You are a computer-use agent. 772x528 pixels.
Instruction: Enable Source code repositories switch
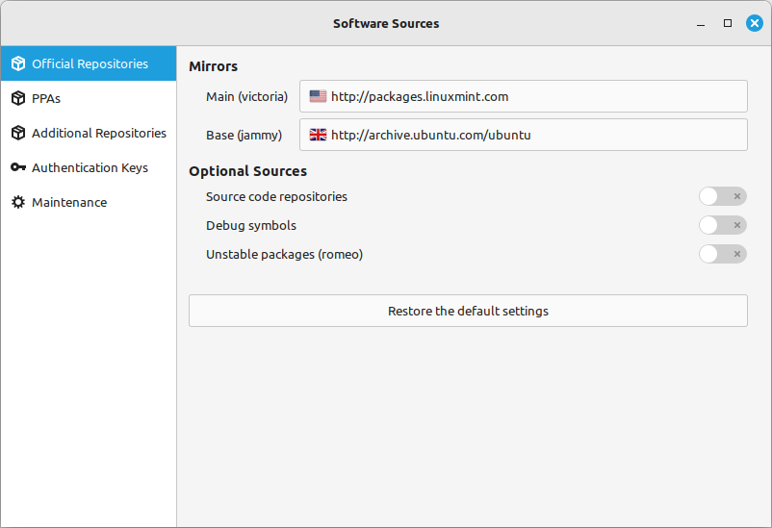(x=722, y=197)
